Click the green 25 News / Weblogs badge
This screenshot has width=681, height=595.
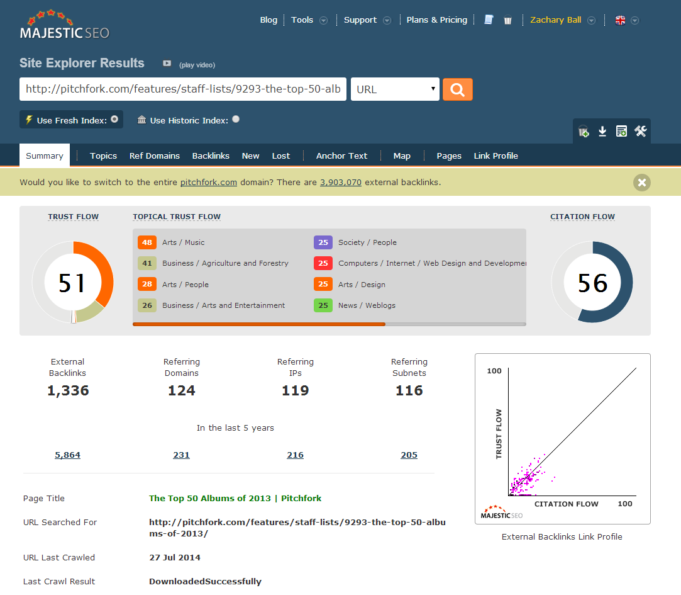tap(323, 305)
